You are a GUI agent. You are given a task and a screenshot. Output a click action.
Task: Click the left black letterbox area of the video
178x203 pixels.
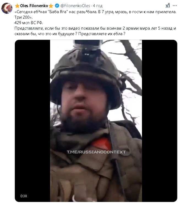coord(32,121)
